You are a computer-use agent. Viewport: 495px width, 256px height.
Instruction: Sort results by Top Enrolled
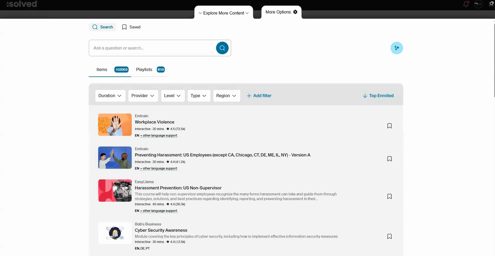click(378, 95)
